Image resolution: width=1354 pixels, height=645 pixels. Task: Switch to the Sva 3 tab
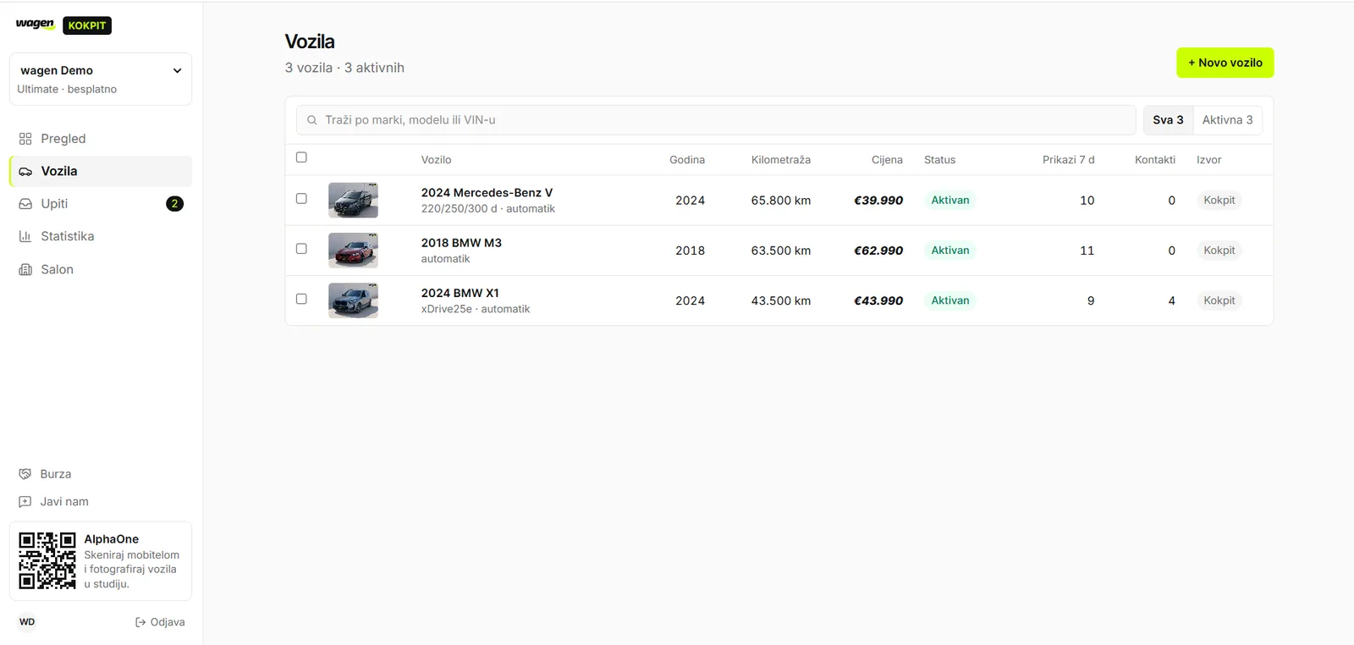pos(1168,120)
